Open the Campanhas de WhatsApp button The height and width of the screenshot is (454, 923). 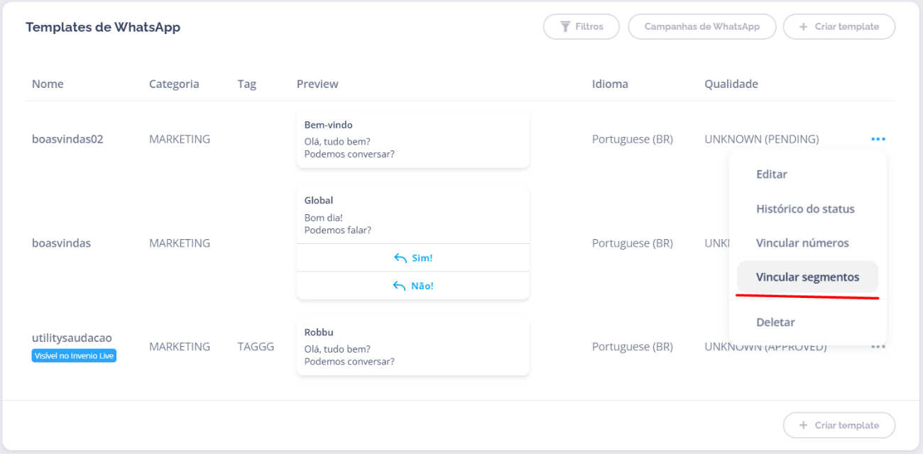click(701, 27)
